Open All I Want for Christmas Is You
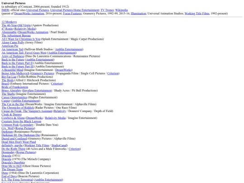 pos(21,39)
